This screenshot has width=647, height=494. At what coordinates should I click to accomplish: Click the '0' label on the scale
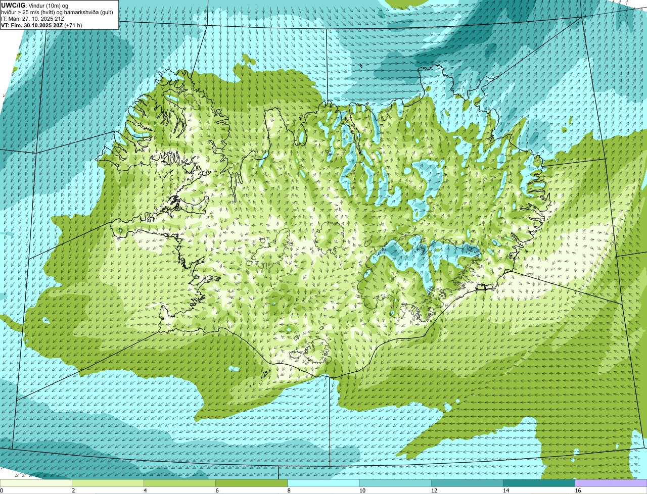coord(2,490)
